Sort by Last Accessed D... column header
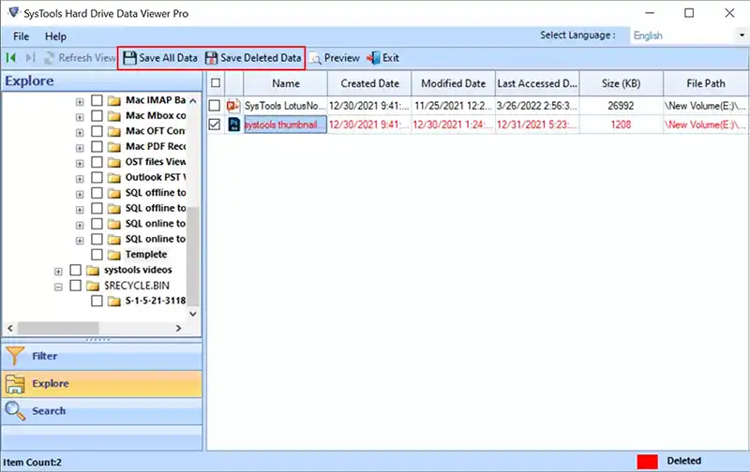This screenshot has height=472, width=750. pos(537,83)
